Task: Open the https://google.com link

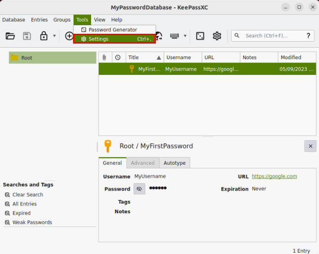Action: (x=274, y=176)
